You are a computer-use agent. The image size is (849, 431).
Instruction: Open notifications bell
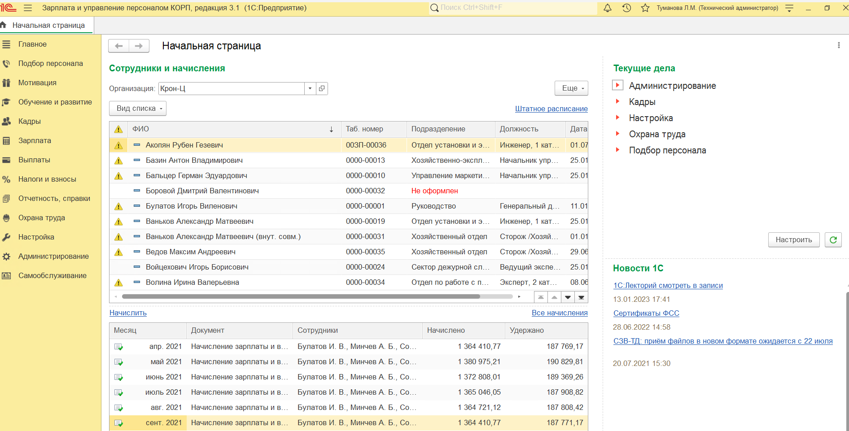[608, 8]
